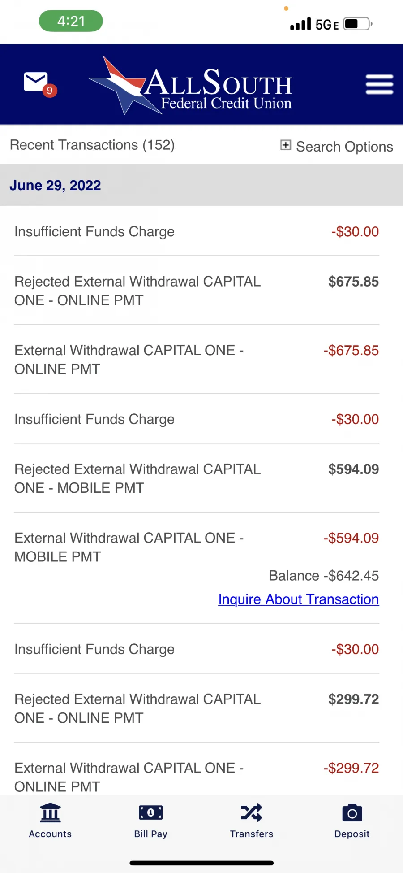
Task: Tap the red 9 notification badge
Action: tap(50, 91)
